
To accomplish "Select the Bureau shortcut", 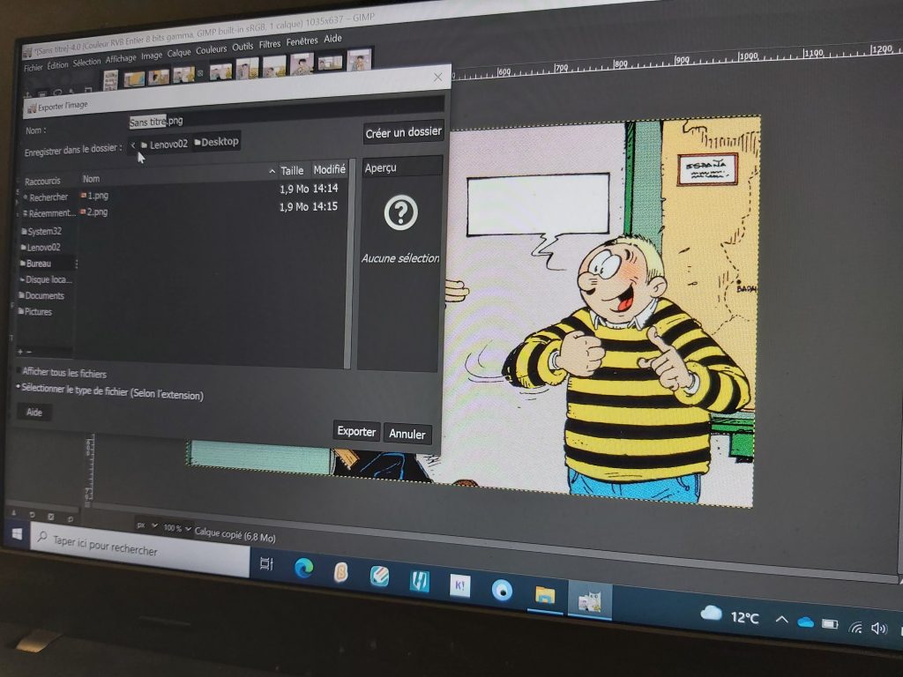I will click(x=48, y=263).
